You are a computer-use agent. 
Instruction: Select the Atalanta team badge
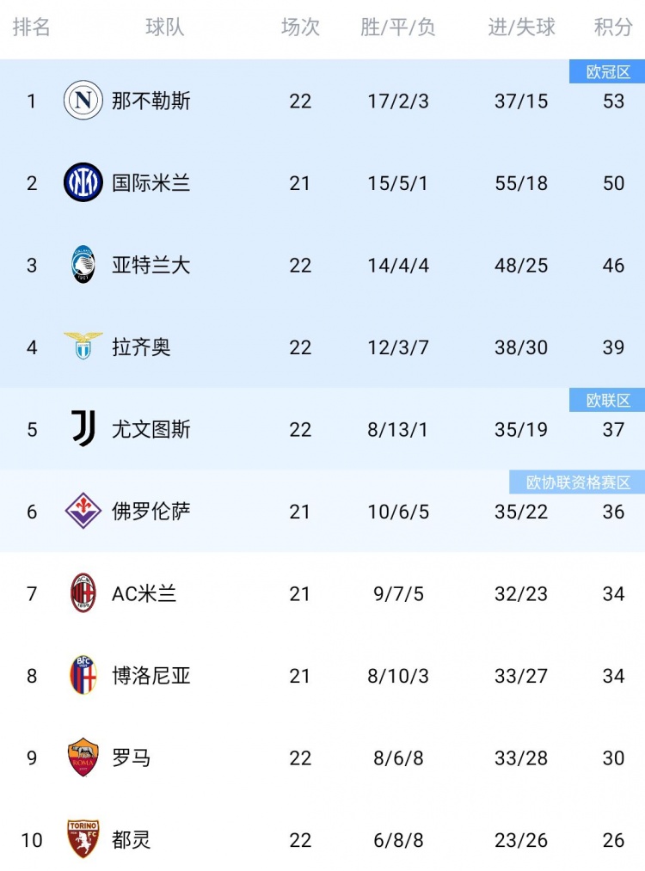pyautogui.click(x=83, y=265)
